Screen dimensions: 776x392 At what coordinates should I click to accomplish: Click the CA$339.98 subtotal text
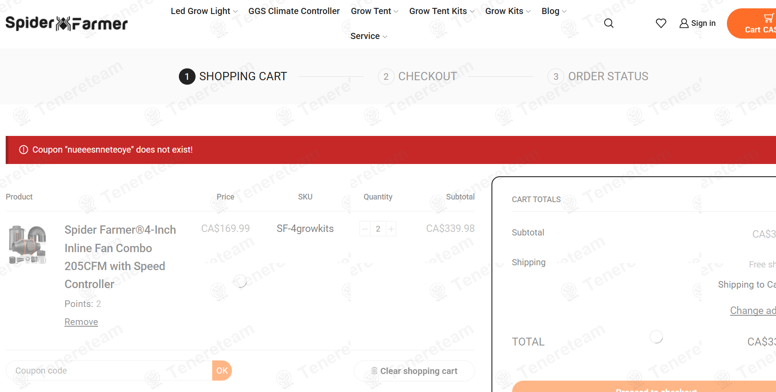point(450,228)
